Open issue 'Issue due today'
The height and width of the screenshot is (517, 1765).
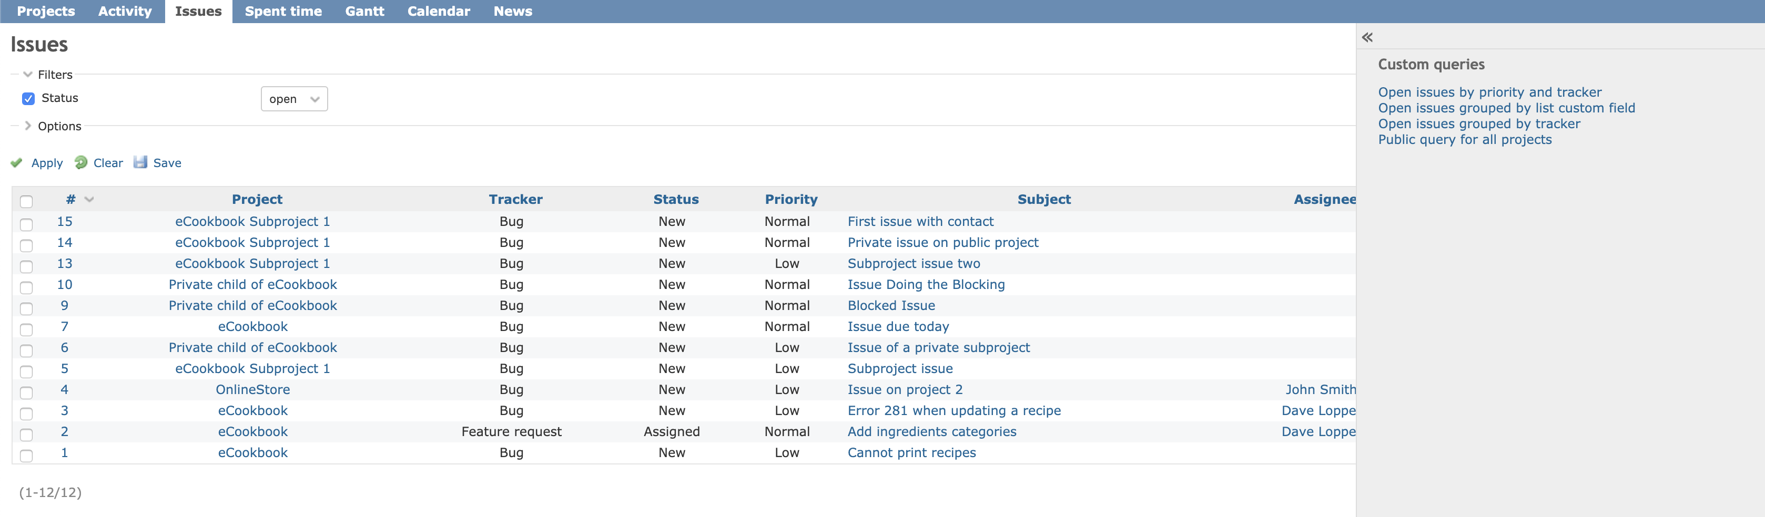(x=898, y=327)
